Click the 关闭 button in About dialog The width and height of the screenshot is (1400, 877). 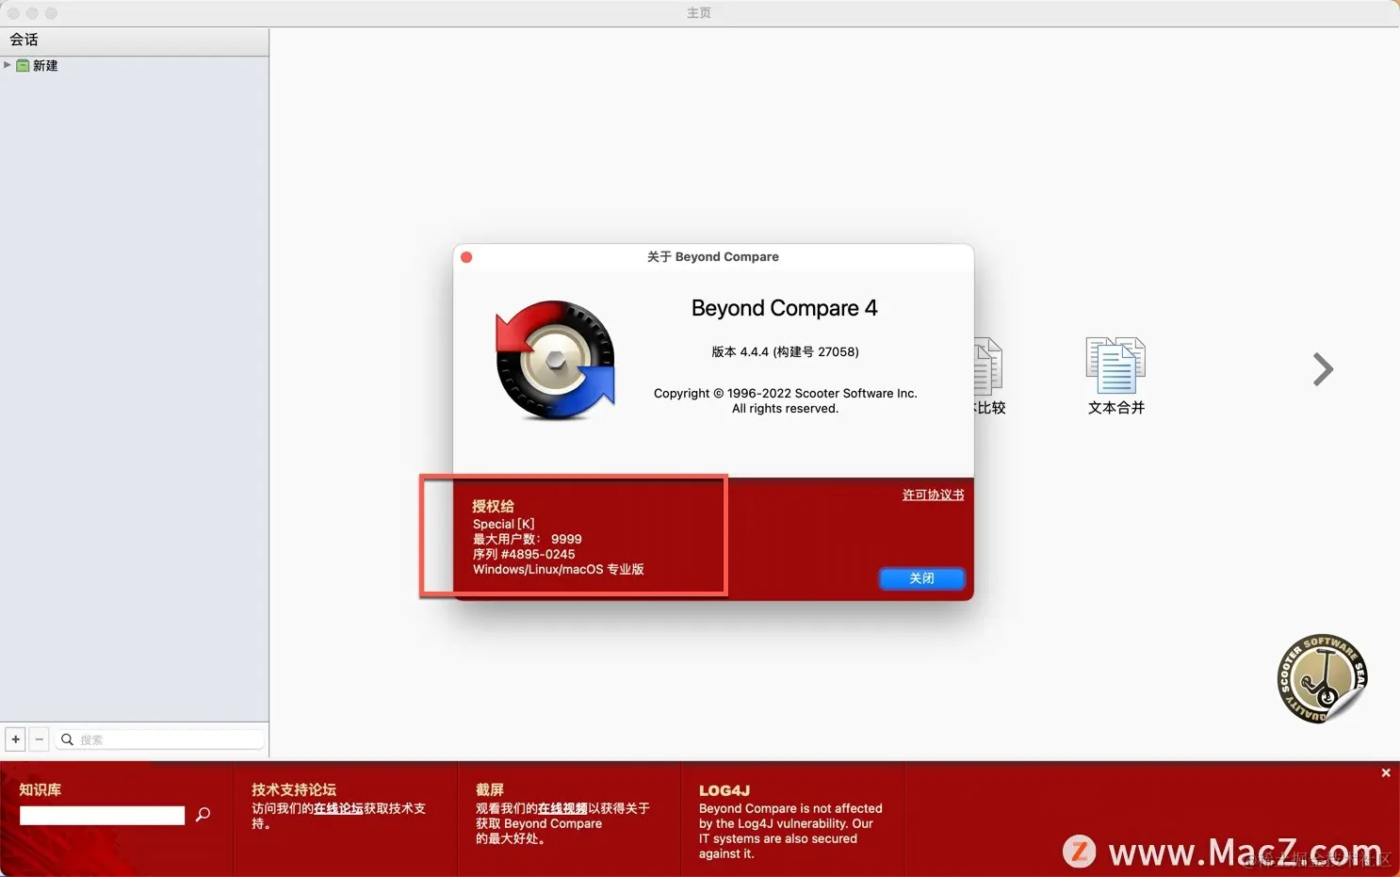click(x=922, y=578)
